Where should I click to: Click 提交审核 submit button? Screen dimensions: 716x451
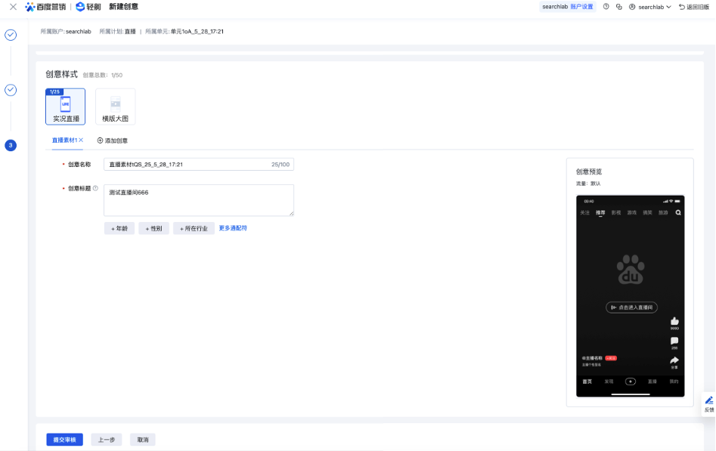(64, 440)
